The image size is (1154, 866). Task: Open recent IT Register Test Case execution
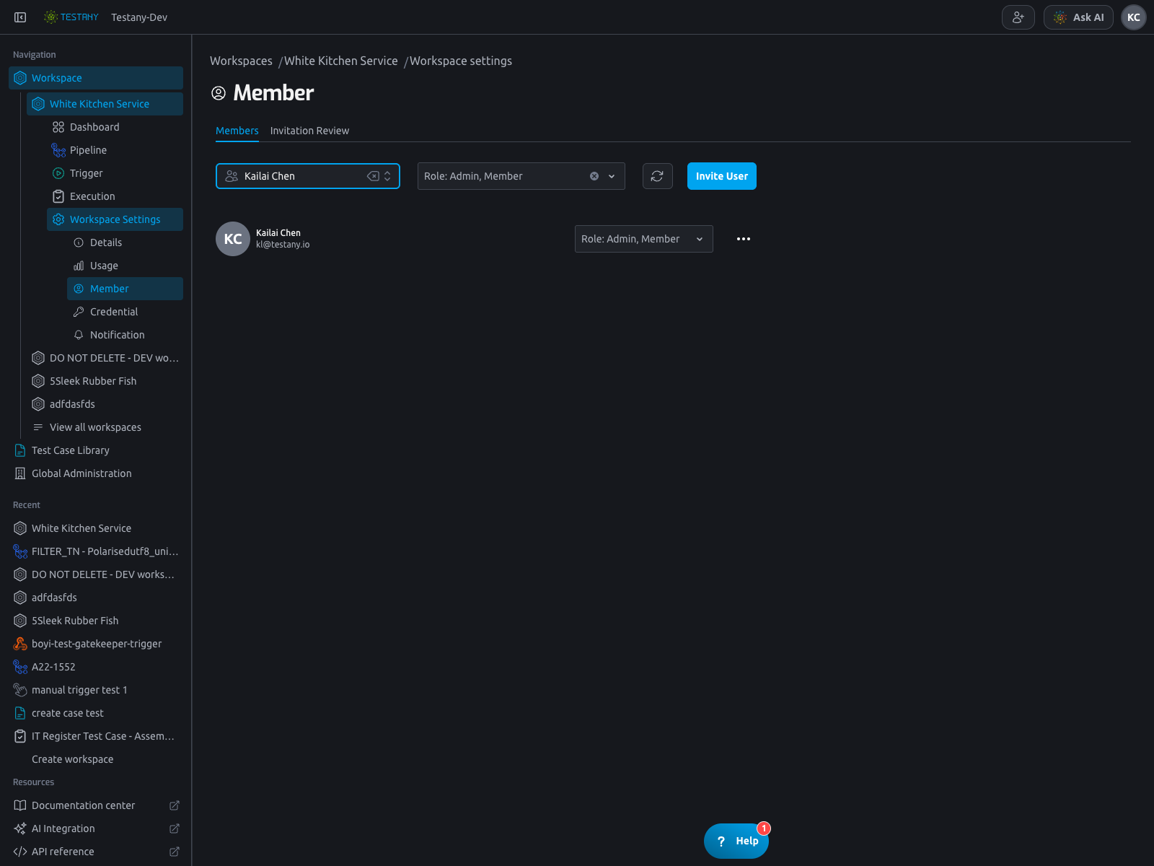coord(96,736)
